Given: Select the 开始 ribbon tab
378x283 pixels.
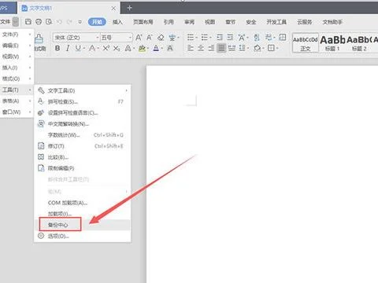Looking at the screenshot, I should tap(97, 22).
